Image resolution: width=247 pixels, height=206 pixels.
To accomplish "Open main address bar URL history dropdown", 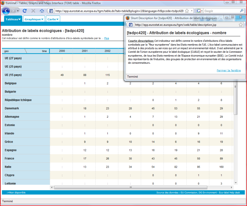I will 192,11.
